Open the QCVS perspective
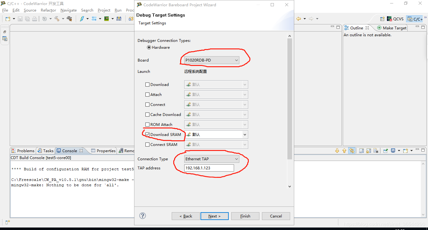The image size is (428, 230). (395, 19)
